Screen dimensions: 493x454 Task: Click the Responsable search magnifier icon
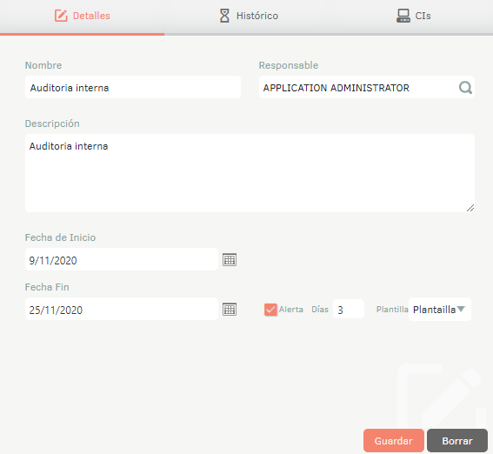click(x=465, y=87)
